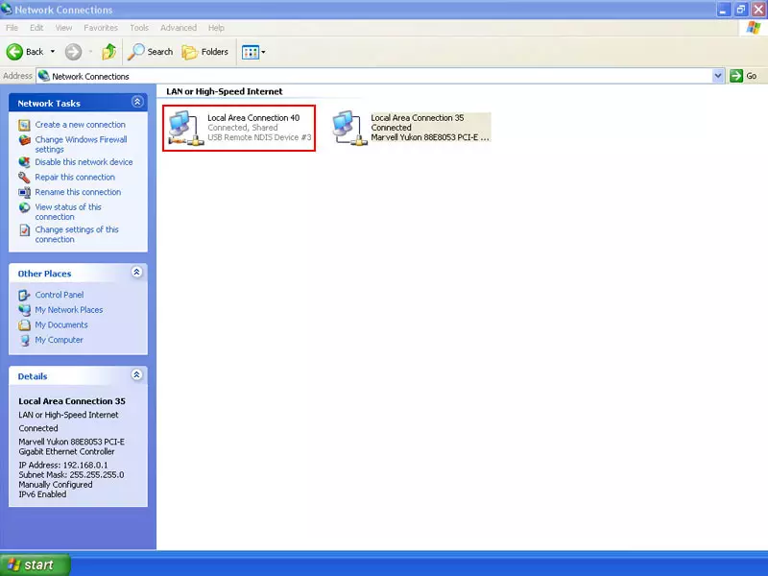Minimize the Network Connections window
This screenshot has height=576, width=768.
(724, 10)
